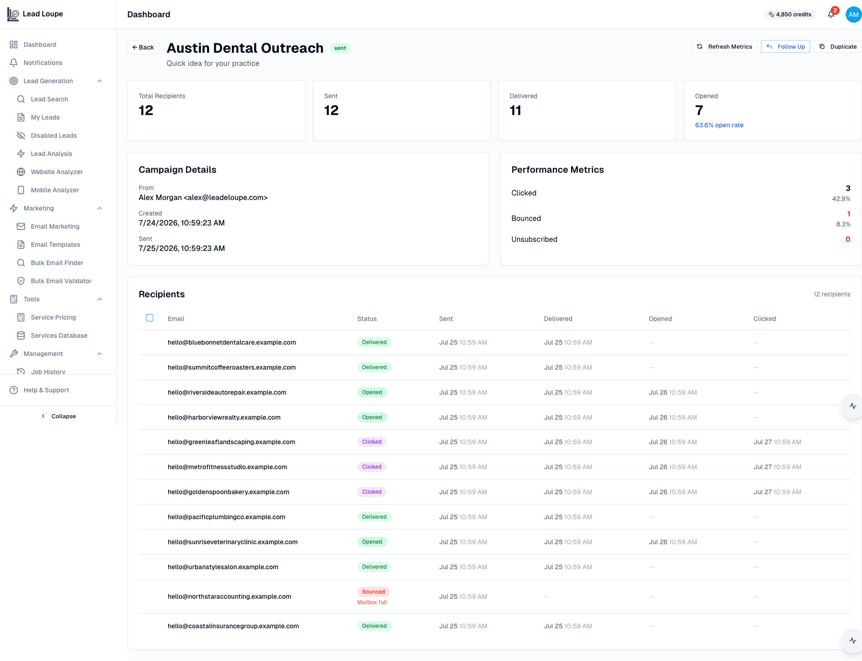
Task: Click the 63.6% open rate link
Action: click(719, 125)
